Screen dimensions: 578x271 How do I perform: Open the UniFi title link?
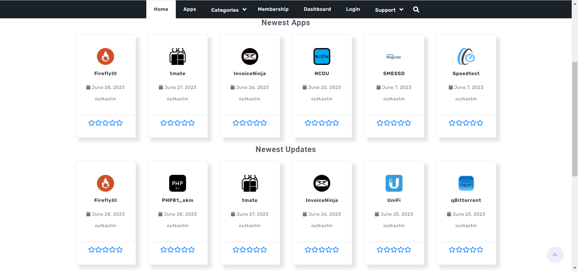tap(394, 200)
